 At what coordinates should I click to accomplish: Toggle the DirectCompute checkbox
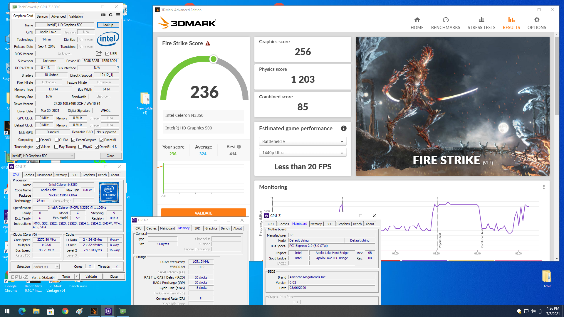pos(73,140)
